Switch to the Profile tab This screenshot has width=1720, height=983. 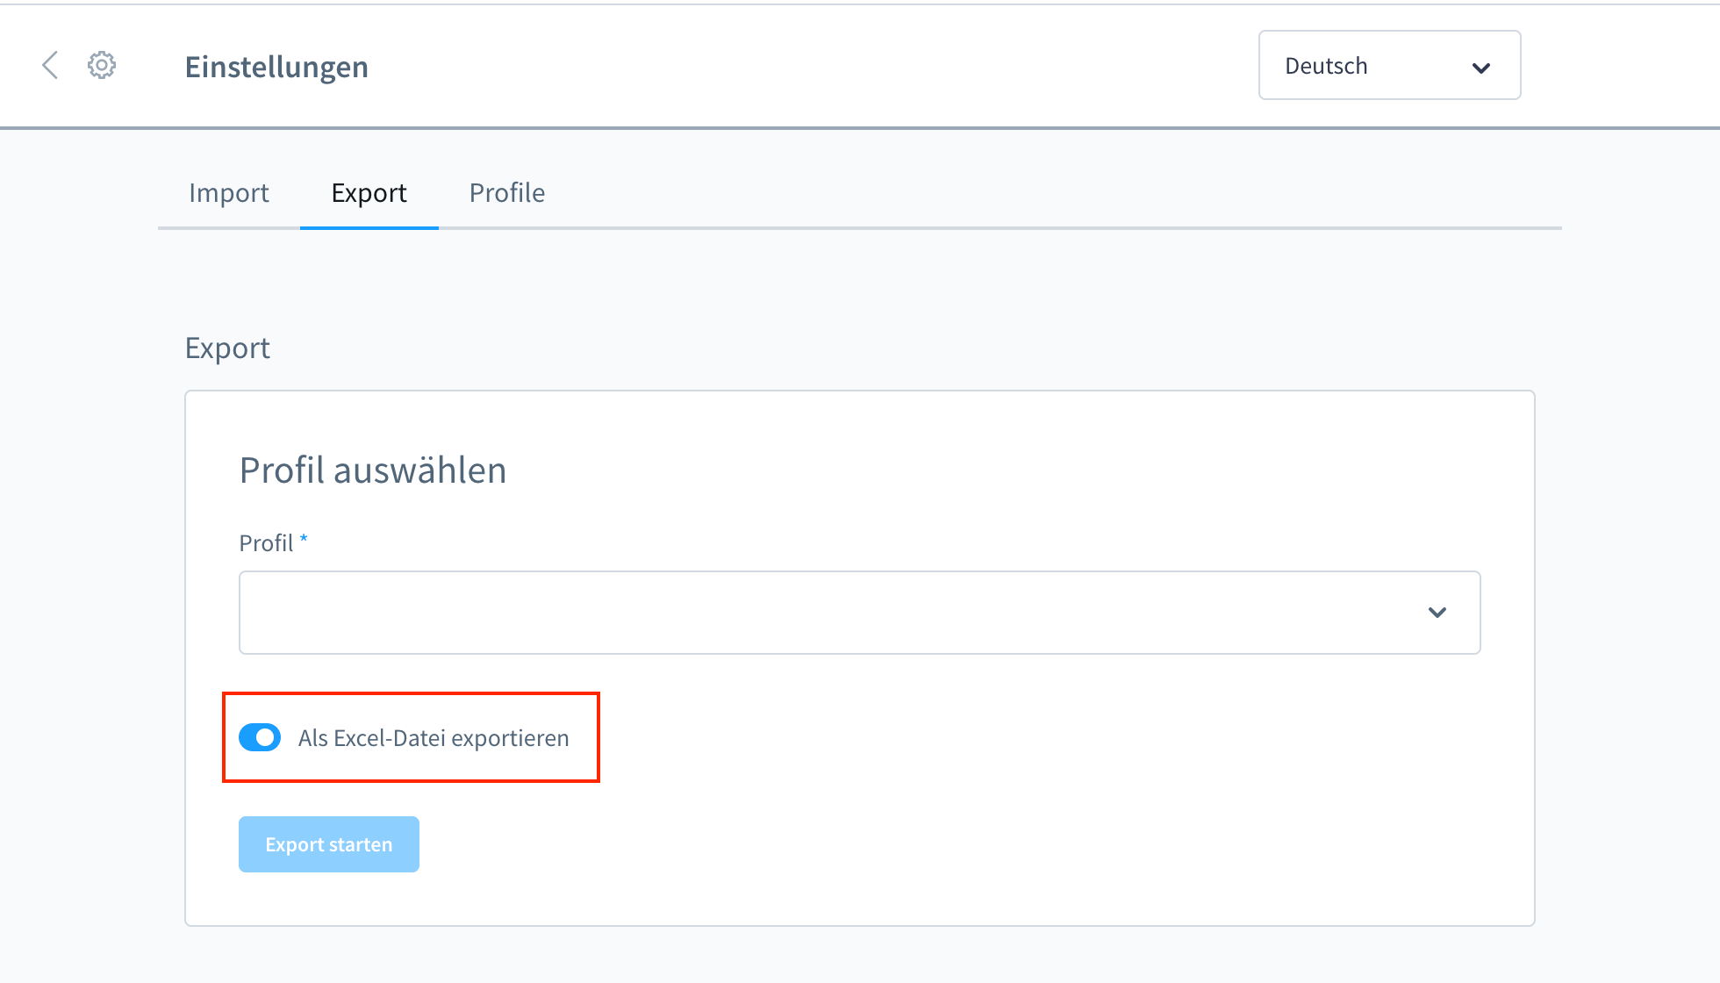pyautogui.click(x=505, y=192)
